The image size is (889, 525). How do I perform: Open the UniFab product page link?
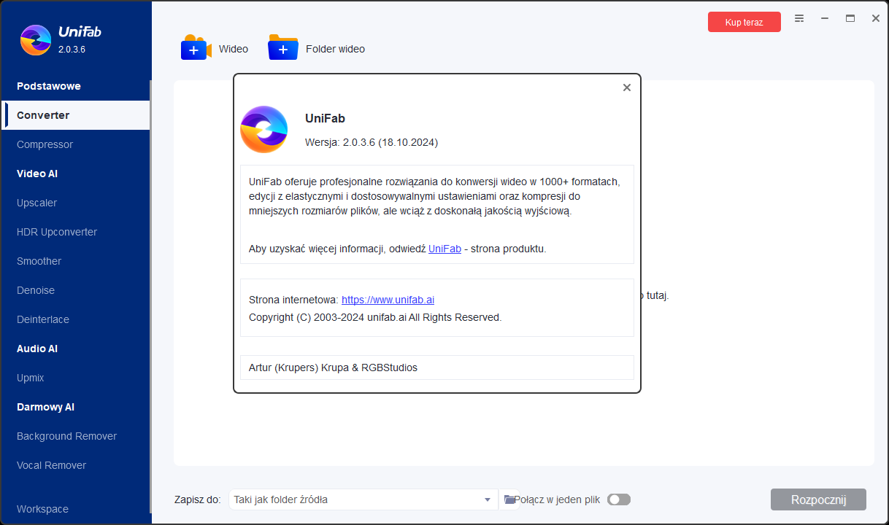(x=445, y=249)
